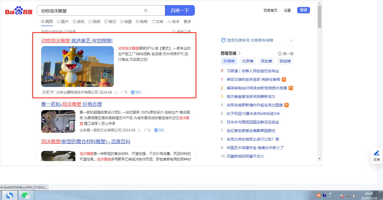Click the Sogou browser taskbar icon
The width and height of the screenshot is (383, 200).
[x=10, y=195]
